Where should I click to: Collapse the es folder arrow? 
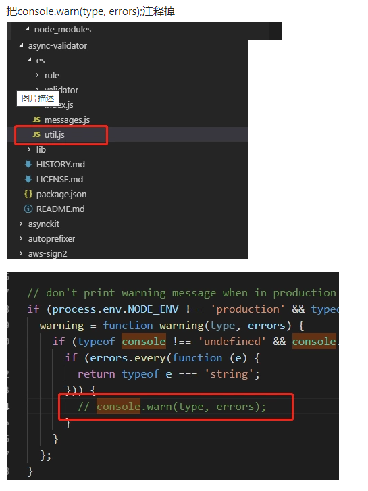pyautogui.click(x=30, y=60)
